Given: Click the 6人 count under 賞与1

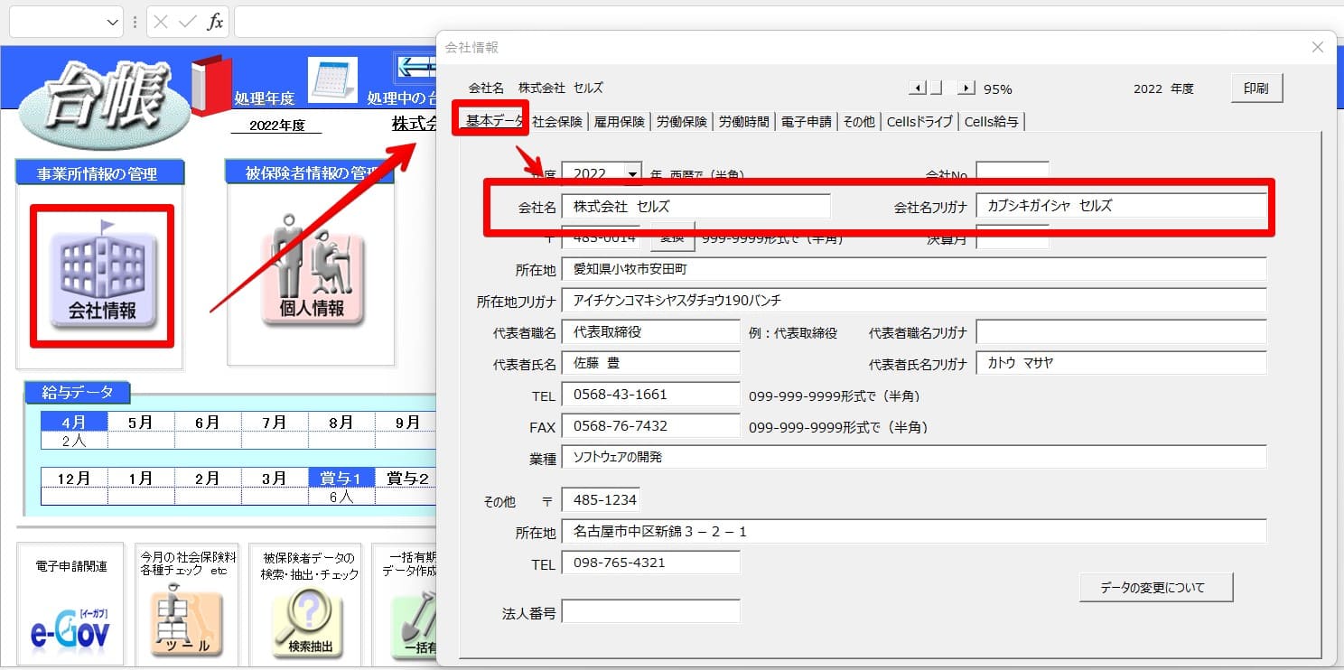Looking at the screenshot, I should pyautogui.click(x=341, y=496).
